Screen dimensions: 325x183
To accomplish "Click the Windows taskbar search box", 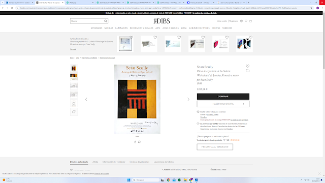I will tap(146, 180).
